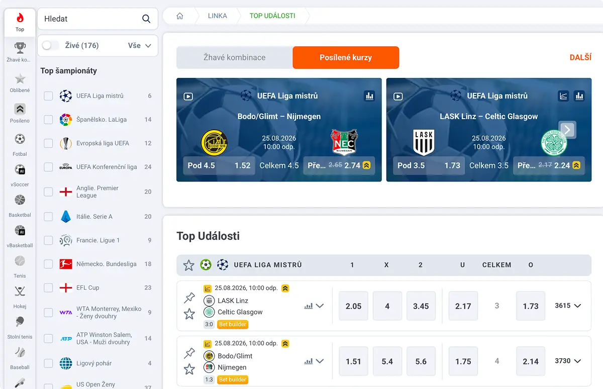
Task: Favorite the UEFA Liga mistrů league header star
Action: pyautogui.click(x=189, y=265)
